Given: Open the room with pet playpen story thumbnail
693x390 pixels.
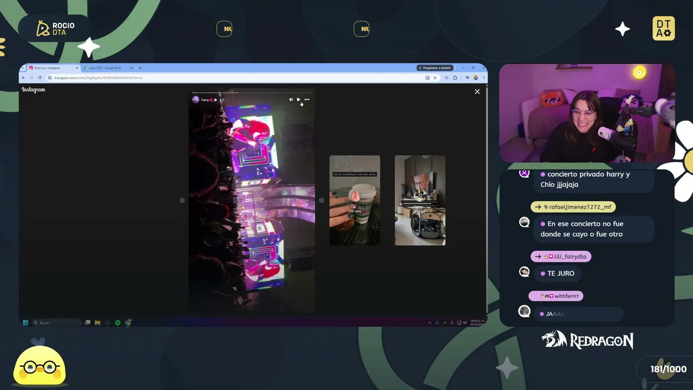Looking at the screenshot, I should [420, 200].
